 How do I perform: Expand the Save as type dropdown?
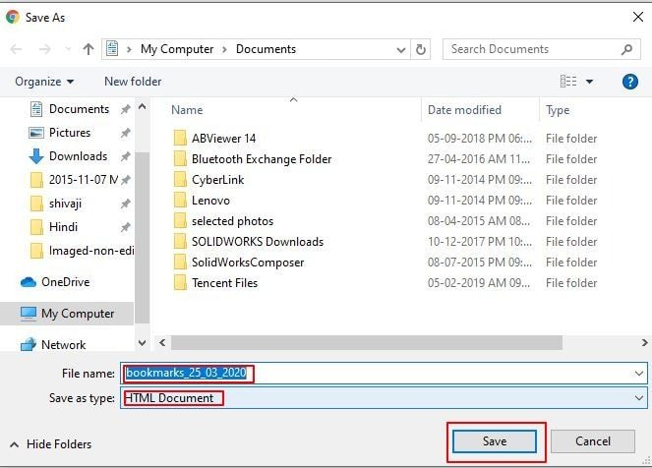639,398
